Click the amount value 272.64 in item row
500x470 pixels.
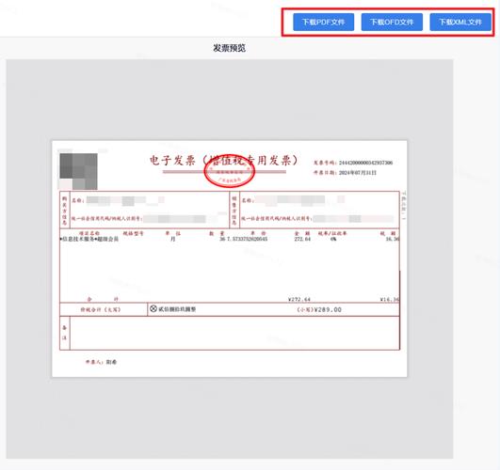pos(302,239)
